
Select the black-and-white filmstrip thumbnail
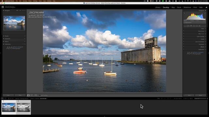pyautogui.click(x=24, y=107)
